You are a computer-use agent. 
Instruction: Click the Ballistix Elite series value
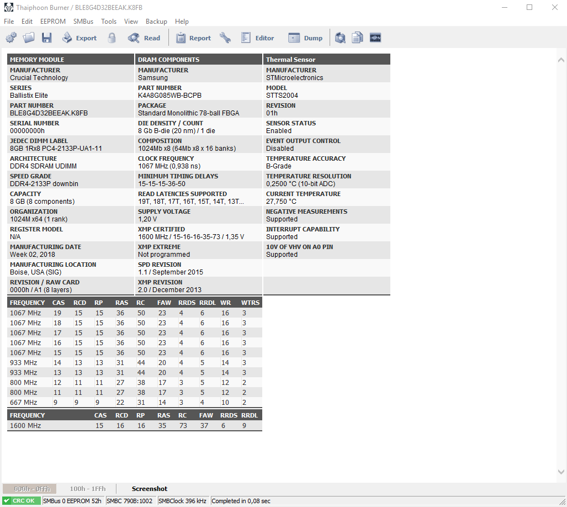point(29,96)
